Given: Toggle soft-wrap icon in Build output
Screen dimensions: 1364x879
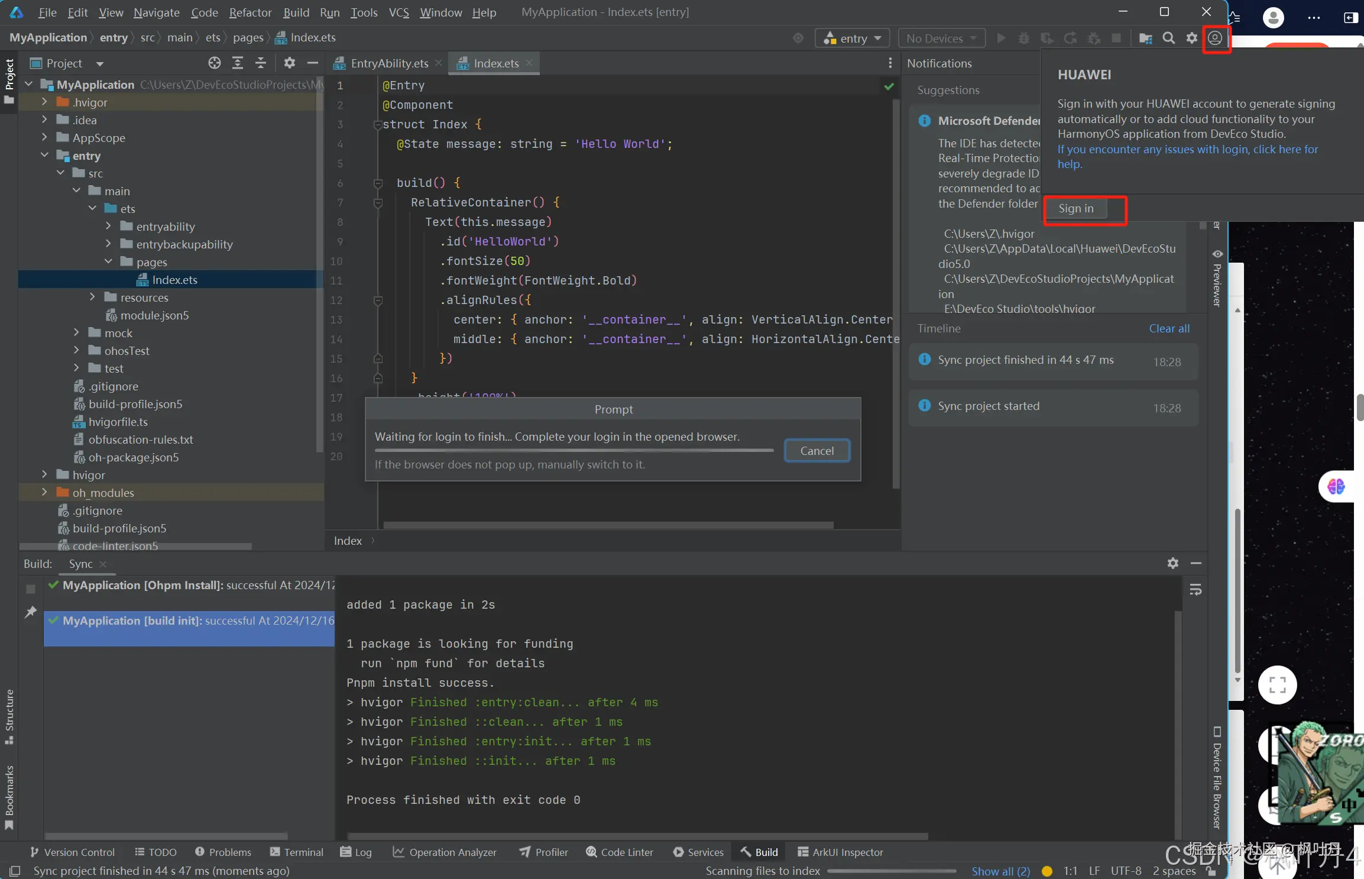Looking at the screenshot, I should (1195, 590).
